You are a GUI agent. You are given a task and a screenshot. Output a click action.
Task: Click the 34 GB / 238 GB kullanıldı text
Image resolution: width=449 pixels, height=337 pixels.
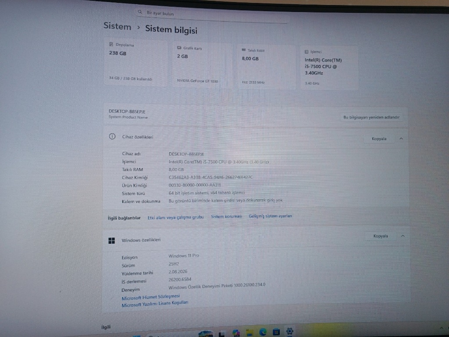tap(130, 78)
